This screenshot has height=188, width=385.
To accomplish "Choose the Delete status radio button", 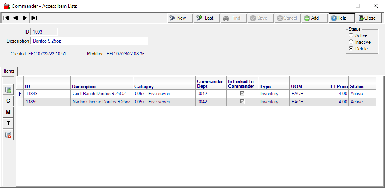I will 351,49.
